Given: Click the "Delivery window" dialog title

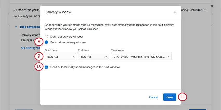Looking at the screenshot, I should click(58, 12).
